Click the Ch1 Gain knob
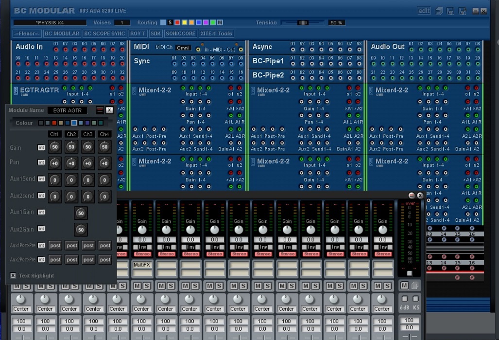 tap(55, 147)
